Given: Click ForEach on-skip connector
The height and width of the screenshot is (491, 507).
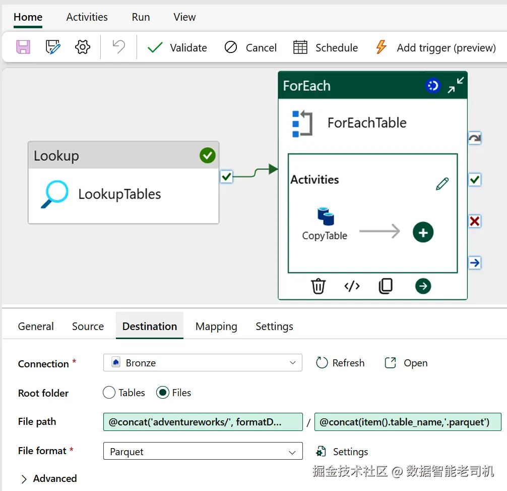Looking at the screenshot, I should (475, 139).
